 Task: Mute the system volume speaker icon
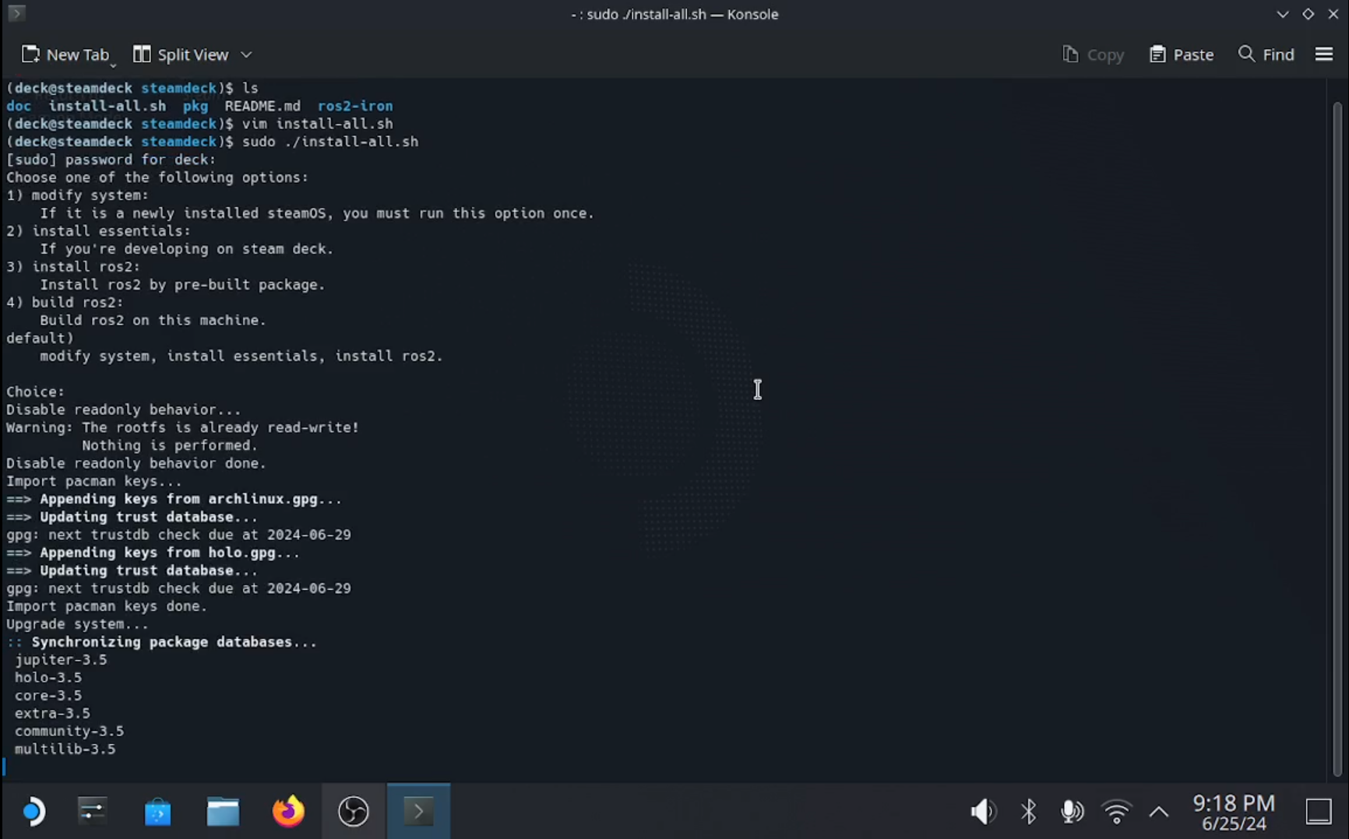tap(983, 811)
